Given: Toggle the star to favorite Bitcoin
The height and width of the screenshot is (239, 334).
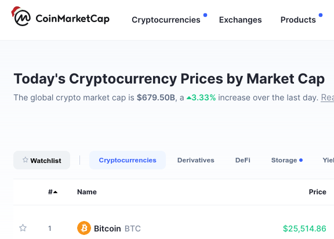Looking at the screenshot, I should (x=23, y=228).
